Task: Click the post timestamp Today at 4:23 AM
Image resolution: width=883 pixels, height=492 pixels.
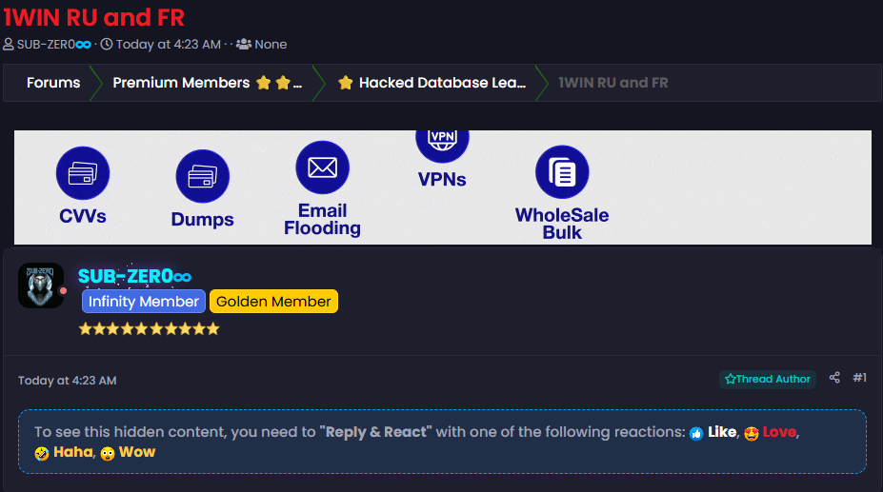Action: pyautogui.click(x=67, y=381)
